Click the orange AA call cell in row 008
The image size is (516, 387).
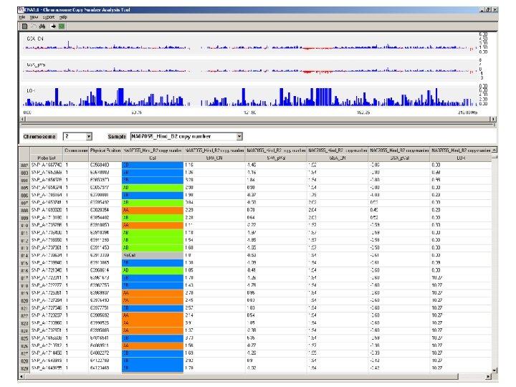click(x=153, y=210)
